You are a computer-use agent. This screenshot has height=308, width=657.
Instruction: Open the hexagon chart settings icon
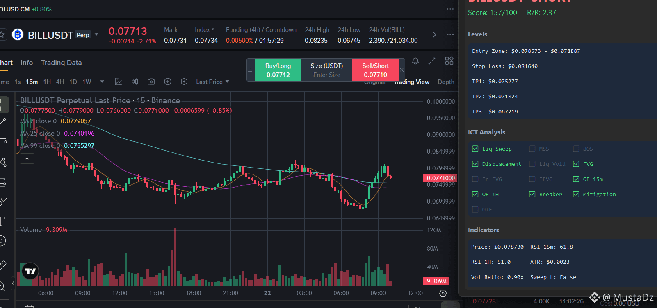click(184, 82)
